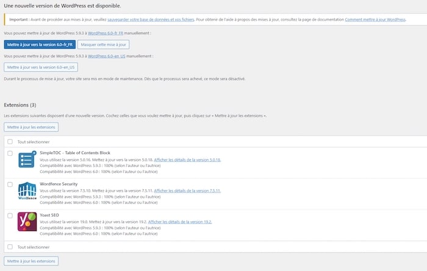Click bottom Mettre à jour les extensions button
Screen dimensions: 427x271
tap(31, 261)
